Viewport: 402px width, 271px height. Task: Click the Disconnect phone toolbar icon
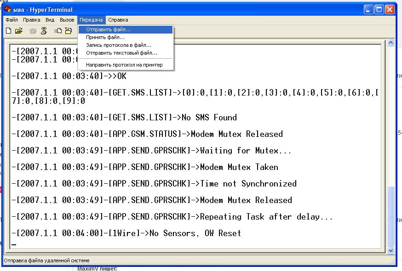44,31
